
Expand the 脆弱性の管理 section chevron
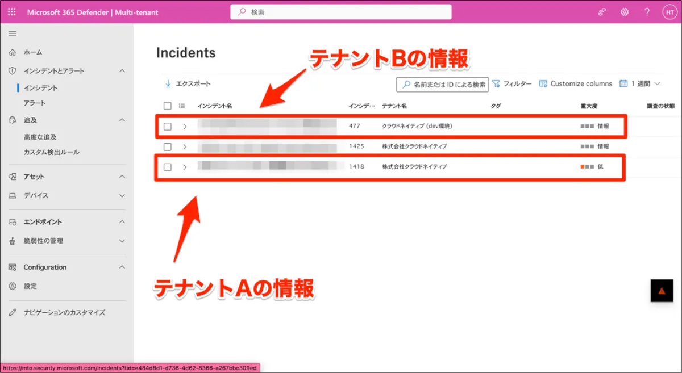click(122, 241)
